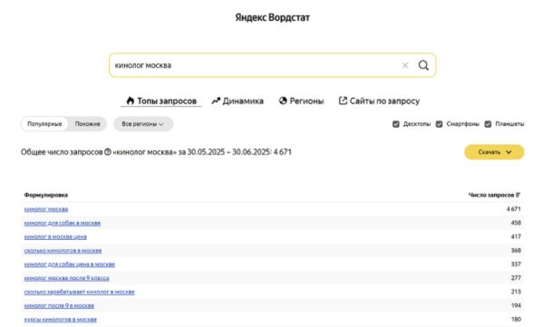The image size is (543, 327).
Task: Select the Похожие toggle option
Action: 88,124
